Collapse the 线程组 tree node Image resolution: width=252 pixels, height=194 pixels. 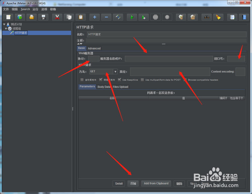6,29
